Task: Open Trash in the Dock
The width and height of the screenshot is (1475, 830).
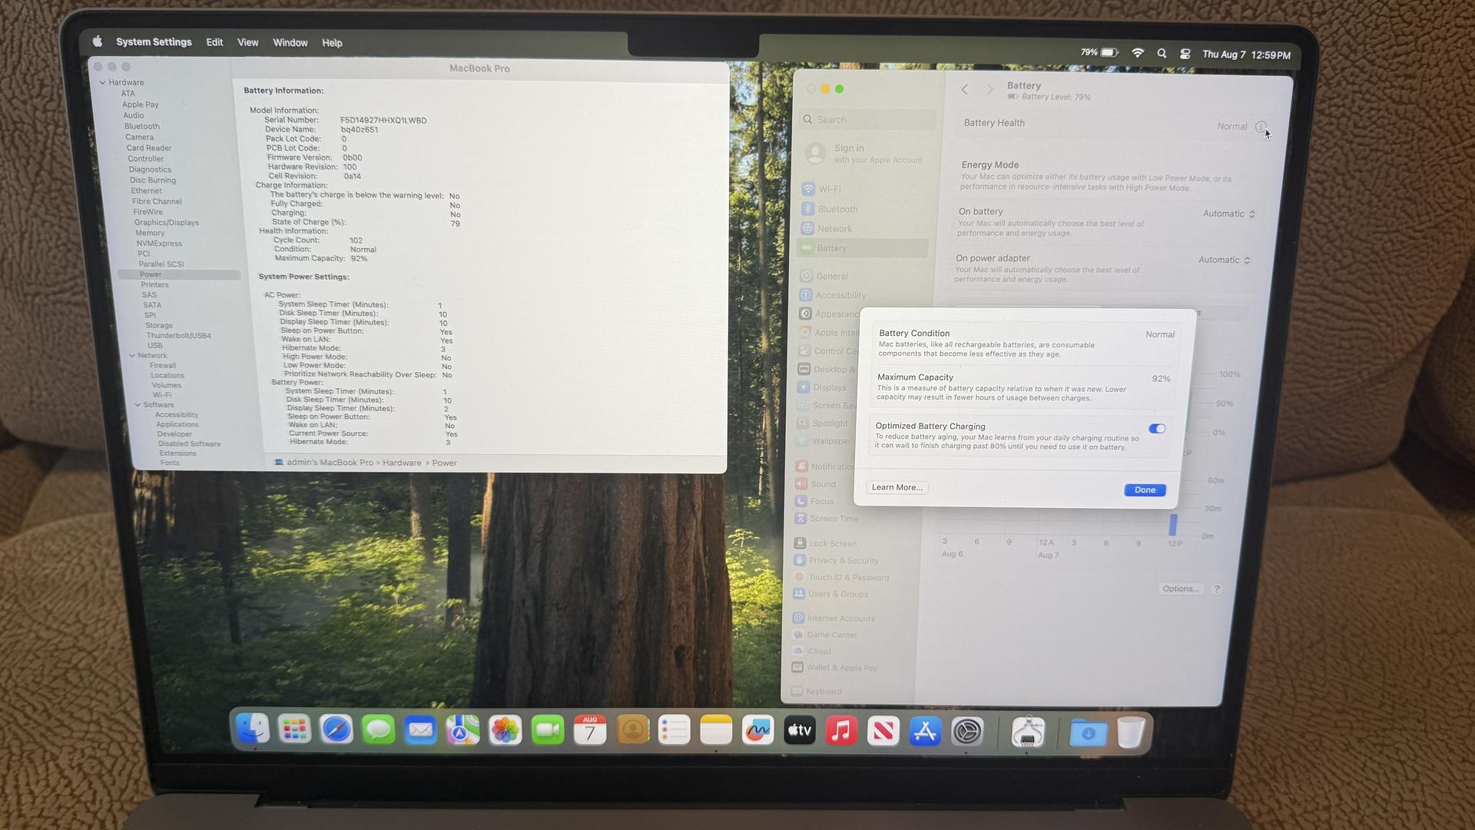Action: pyautogui.click(x=1131, y=732)
